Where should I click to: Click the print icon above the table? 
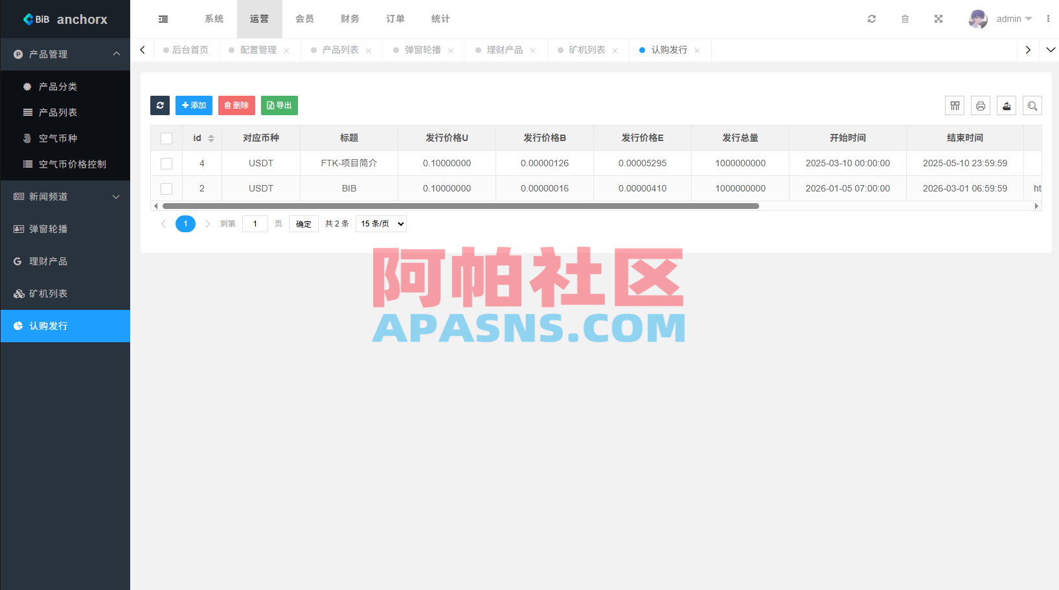coord(981,105)
